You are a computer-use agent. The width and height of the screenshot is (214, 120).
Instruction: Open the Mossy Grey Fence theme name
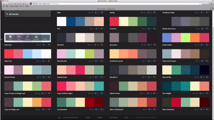click(169, 29)
